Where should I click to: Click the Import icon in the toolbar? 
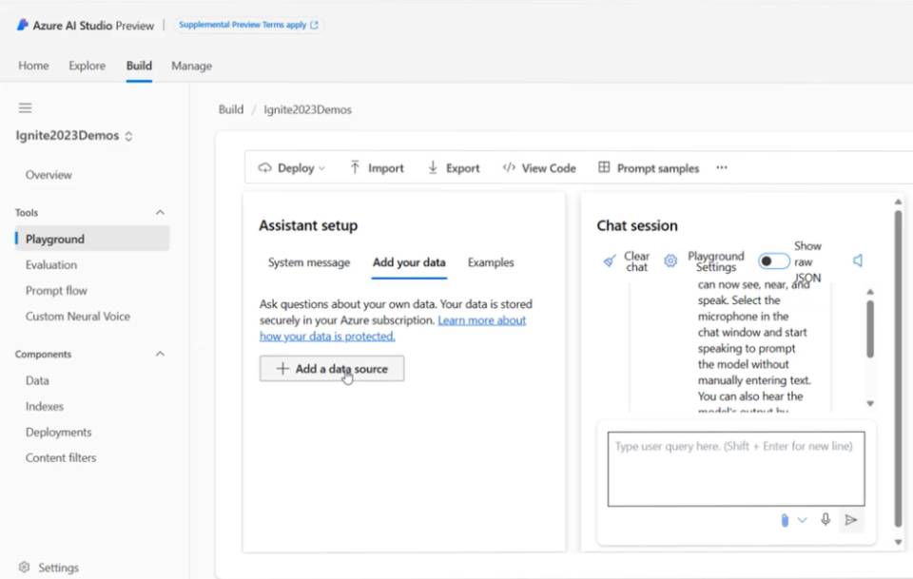[376, 167]
